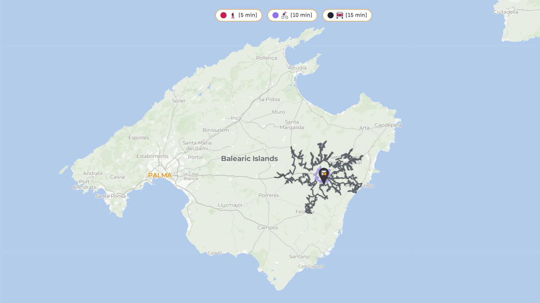
Task: Click the Santanyí town label
Action: click(300, 257)
